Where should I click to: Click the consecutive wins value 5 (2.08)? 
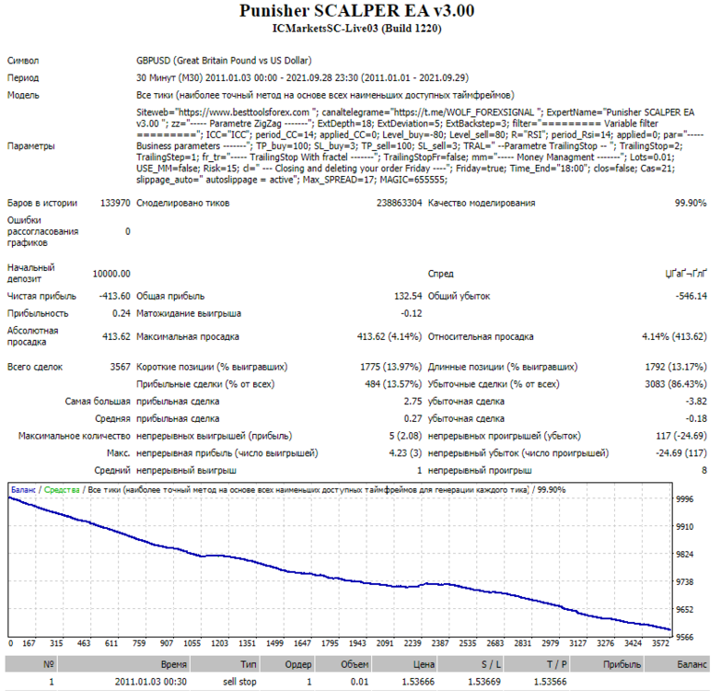(405, 436)
